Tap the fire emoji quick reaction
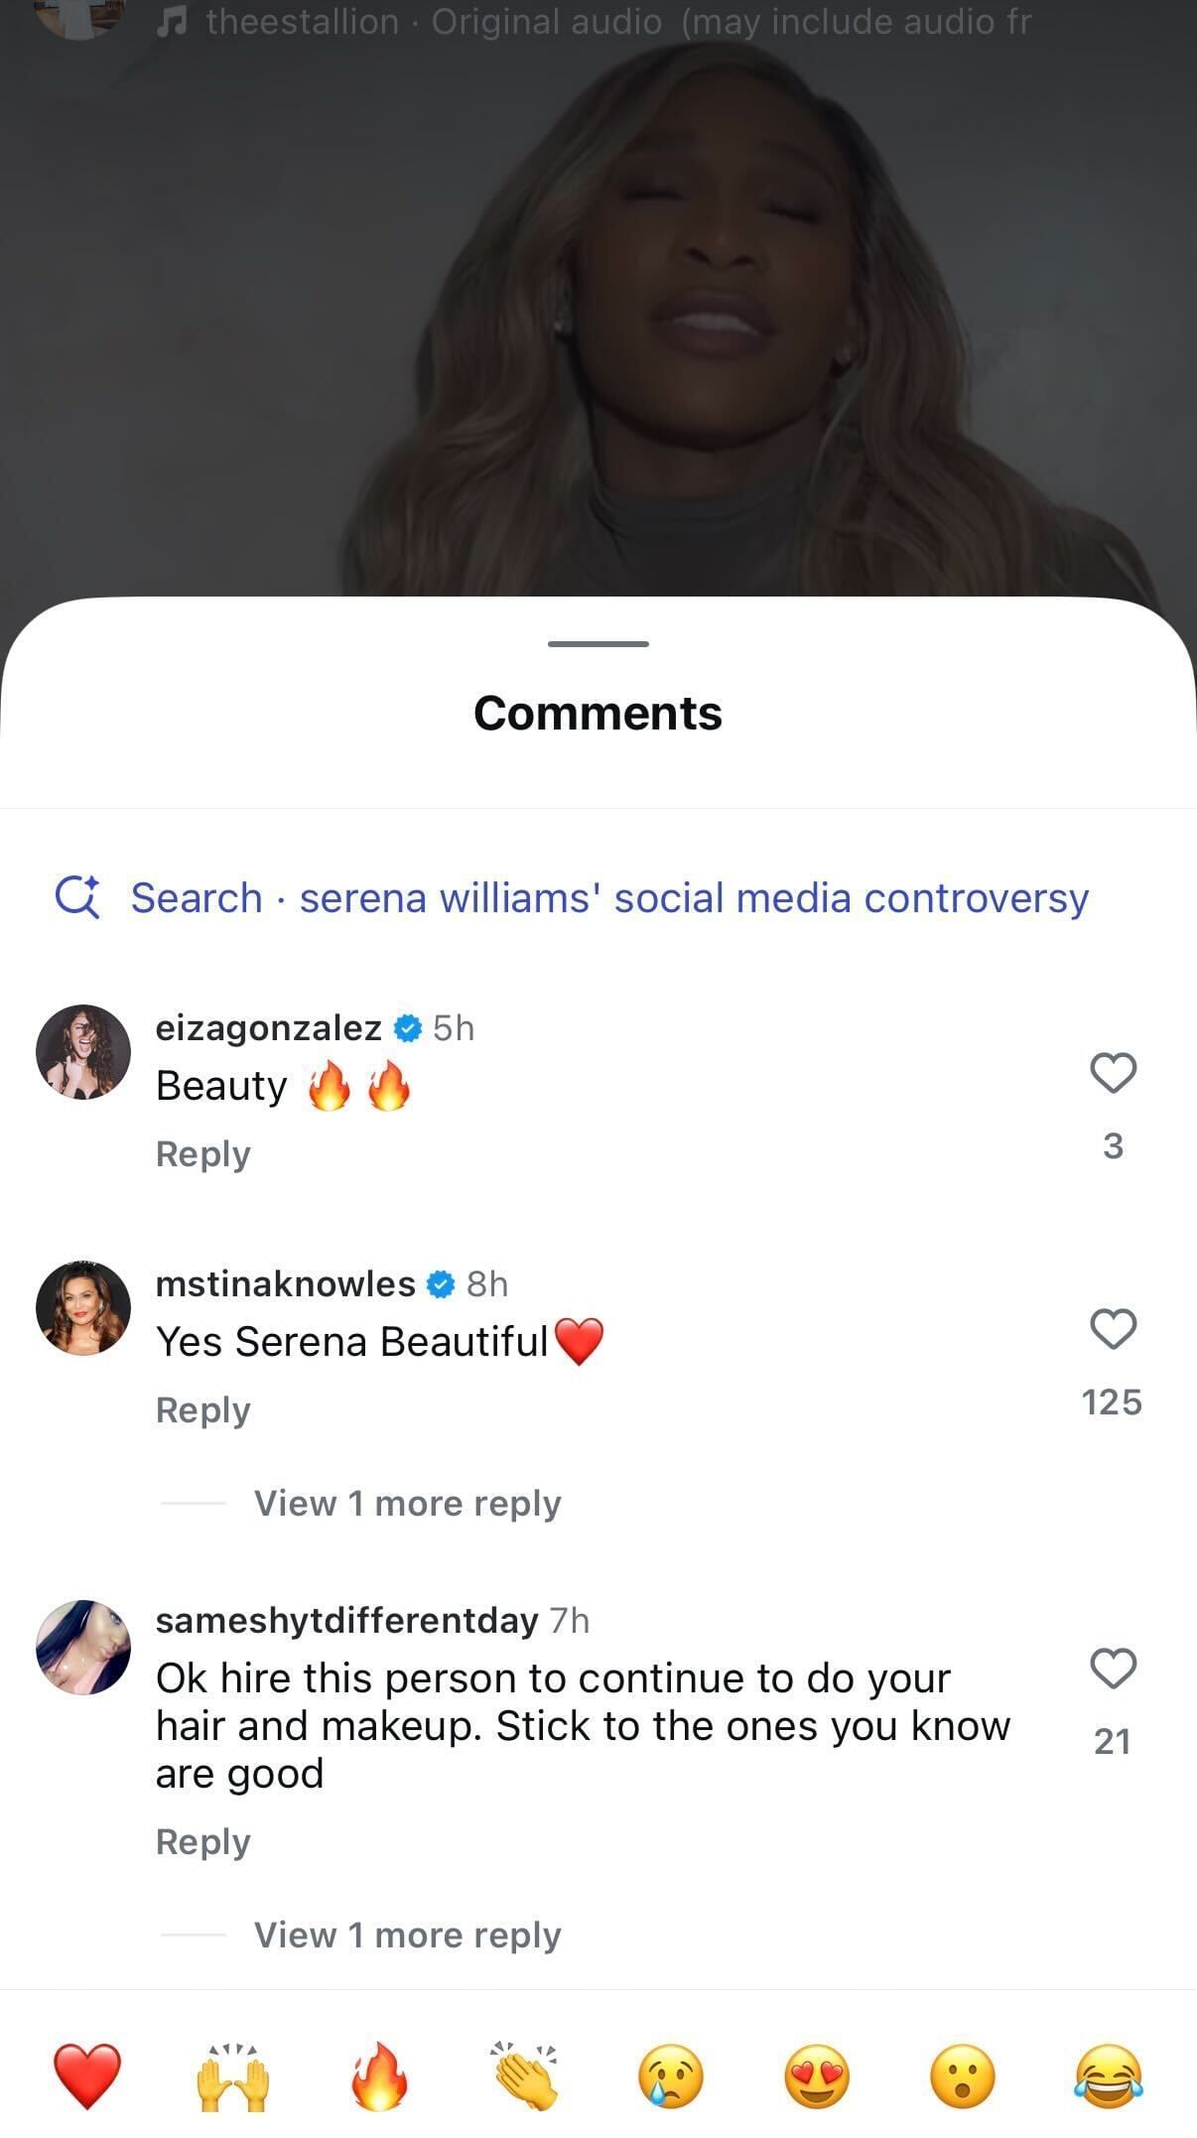The height and width of the screenshot is (2138, 1197). 379,2075
